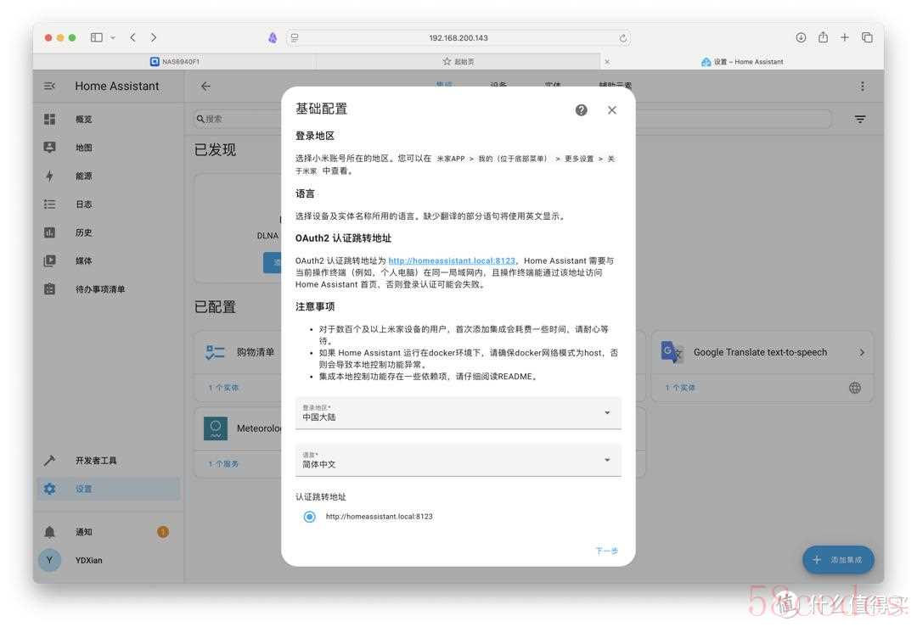The height and width of the screenshot is (627, 917).
Task: Open Google Translate text-to-speech integration chevron
Action: [x=862, y=352]
